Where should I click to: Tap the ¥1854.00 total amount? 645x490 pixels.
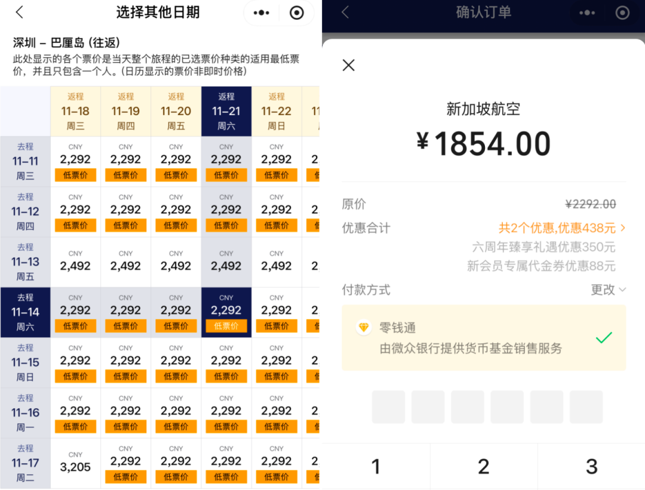(x=484, y=144)
